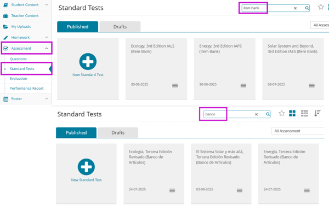Expand the Homework chevron
The image size is (329, 210).
point(47,37)
